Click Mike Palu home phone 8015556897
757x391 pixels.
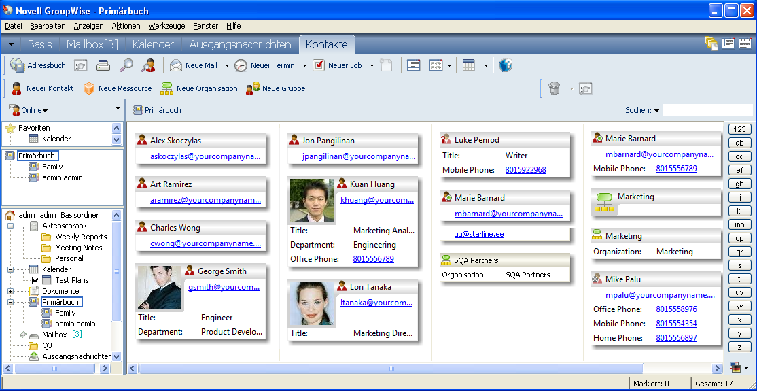(676, 338)
